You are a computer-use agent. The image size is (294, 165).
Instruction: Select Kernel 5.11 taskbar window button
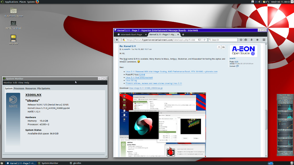coord(21,163)
